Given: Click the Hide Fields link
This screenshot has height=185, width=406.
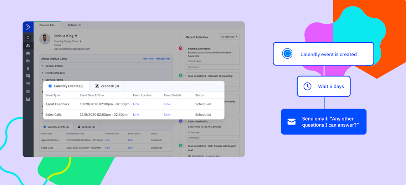Looking at the screenshot, I should pyautogui.click(x=148, y=59).
